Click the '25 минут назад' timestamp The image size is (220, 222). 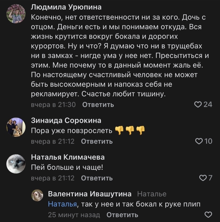tap(74, 215)
